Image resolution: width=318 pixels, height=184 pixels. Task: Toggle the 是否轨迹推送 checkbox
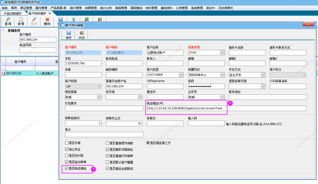coord(67,168)
